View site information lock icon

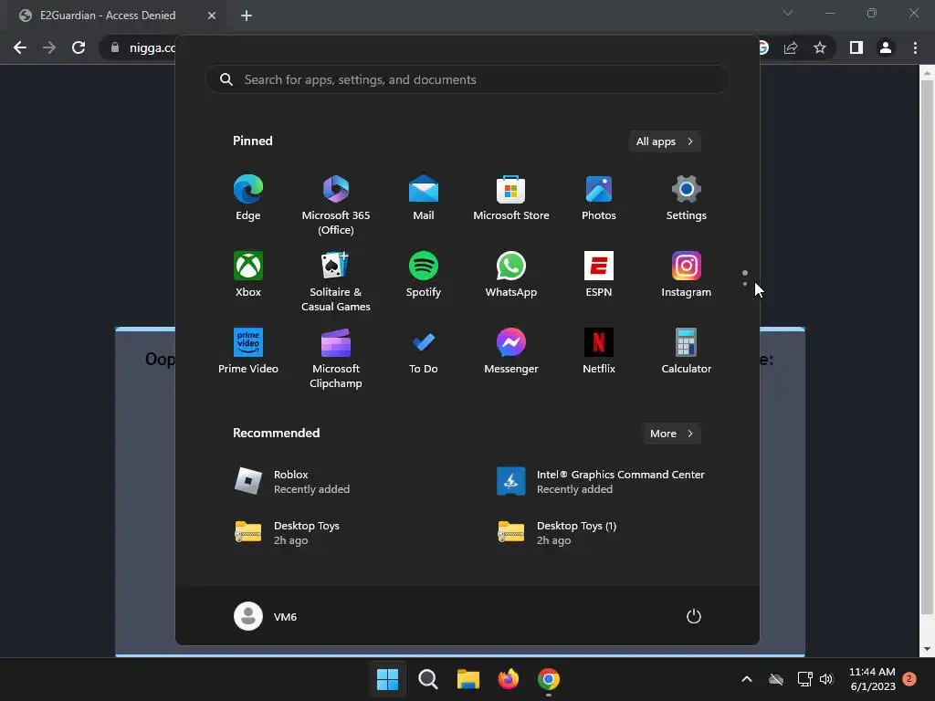coord(115,47)
